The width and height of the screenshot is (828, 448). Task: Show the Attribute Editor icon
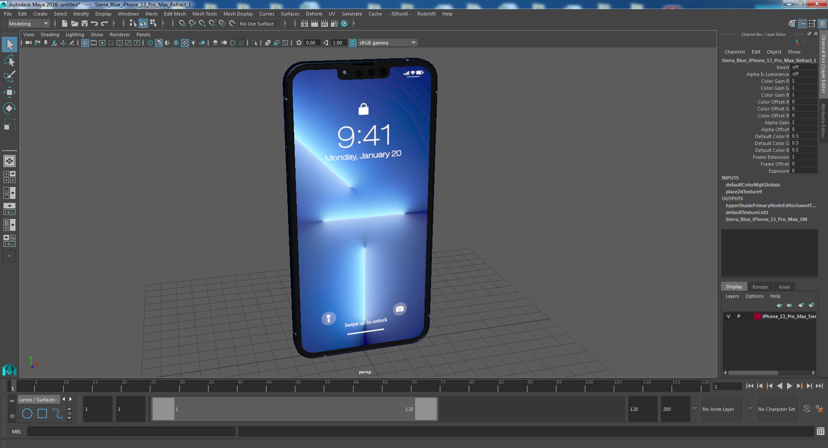802,24
